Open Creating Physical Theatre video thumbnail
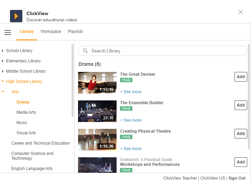Viewport: 251px width, 183px height. tap(97, 139)
